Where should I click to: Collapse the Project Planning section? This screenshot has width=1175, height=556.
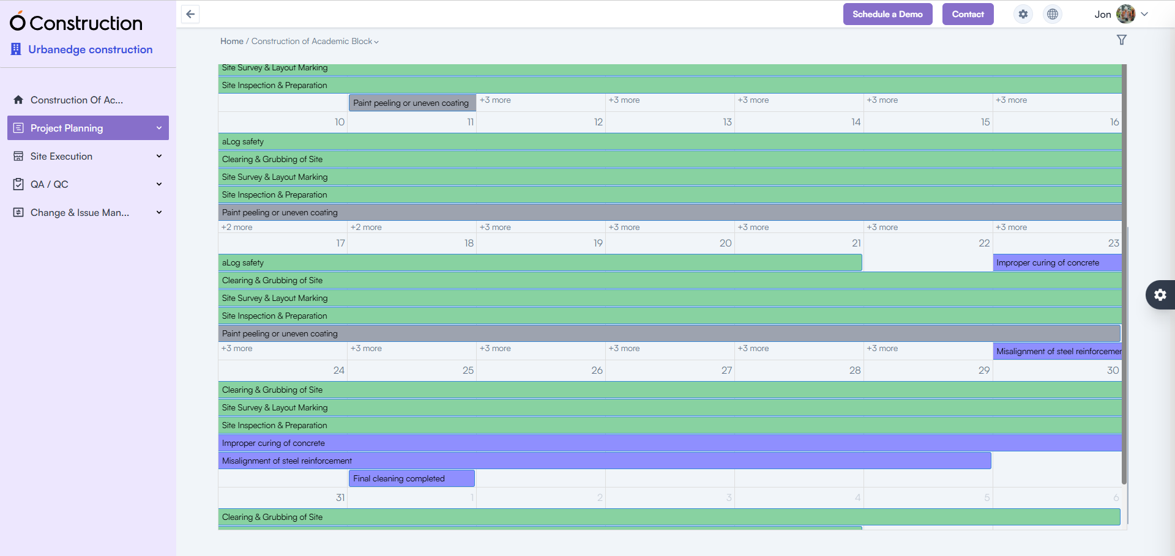click(159, 128)
